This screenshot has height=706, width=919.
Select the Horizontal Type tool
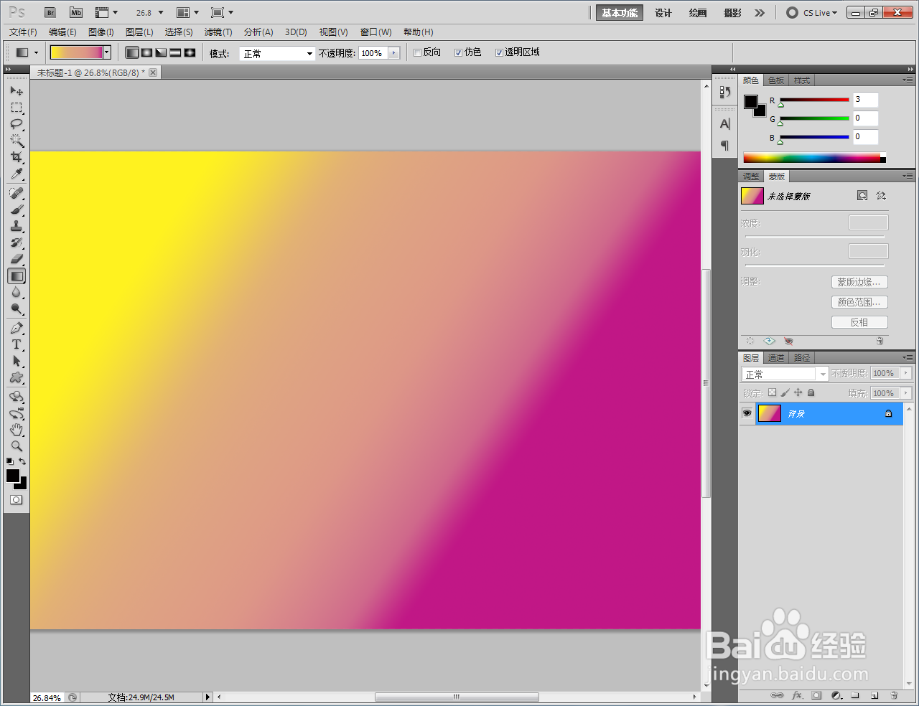17,345
